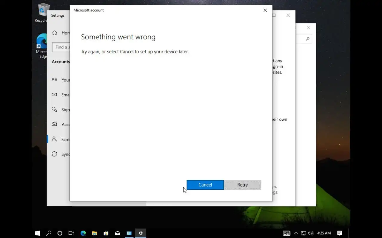
Task: Select Sync your settings icon
Action: coord(54,154)
